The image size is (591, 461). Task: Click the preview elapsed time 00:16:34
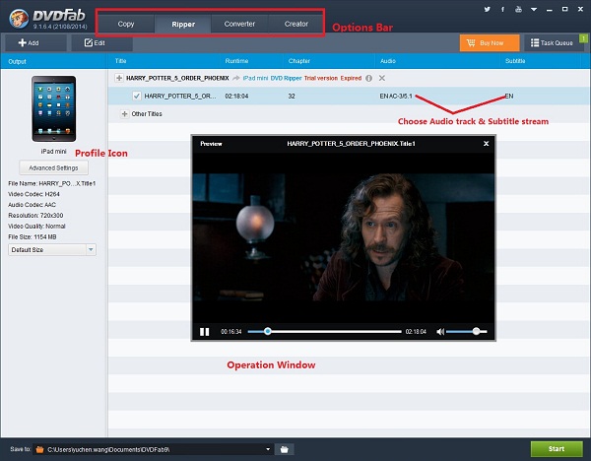[x=231, y=332]
